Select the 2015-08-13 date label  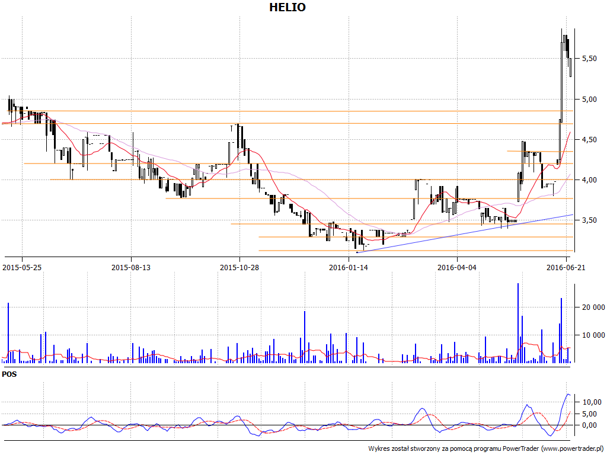coord(131,267)
